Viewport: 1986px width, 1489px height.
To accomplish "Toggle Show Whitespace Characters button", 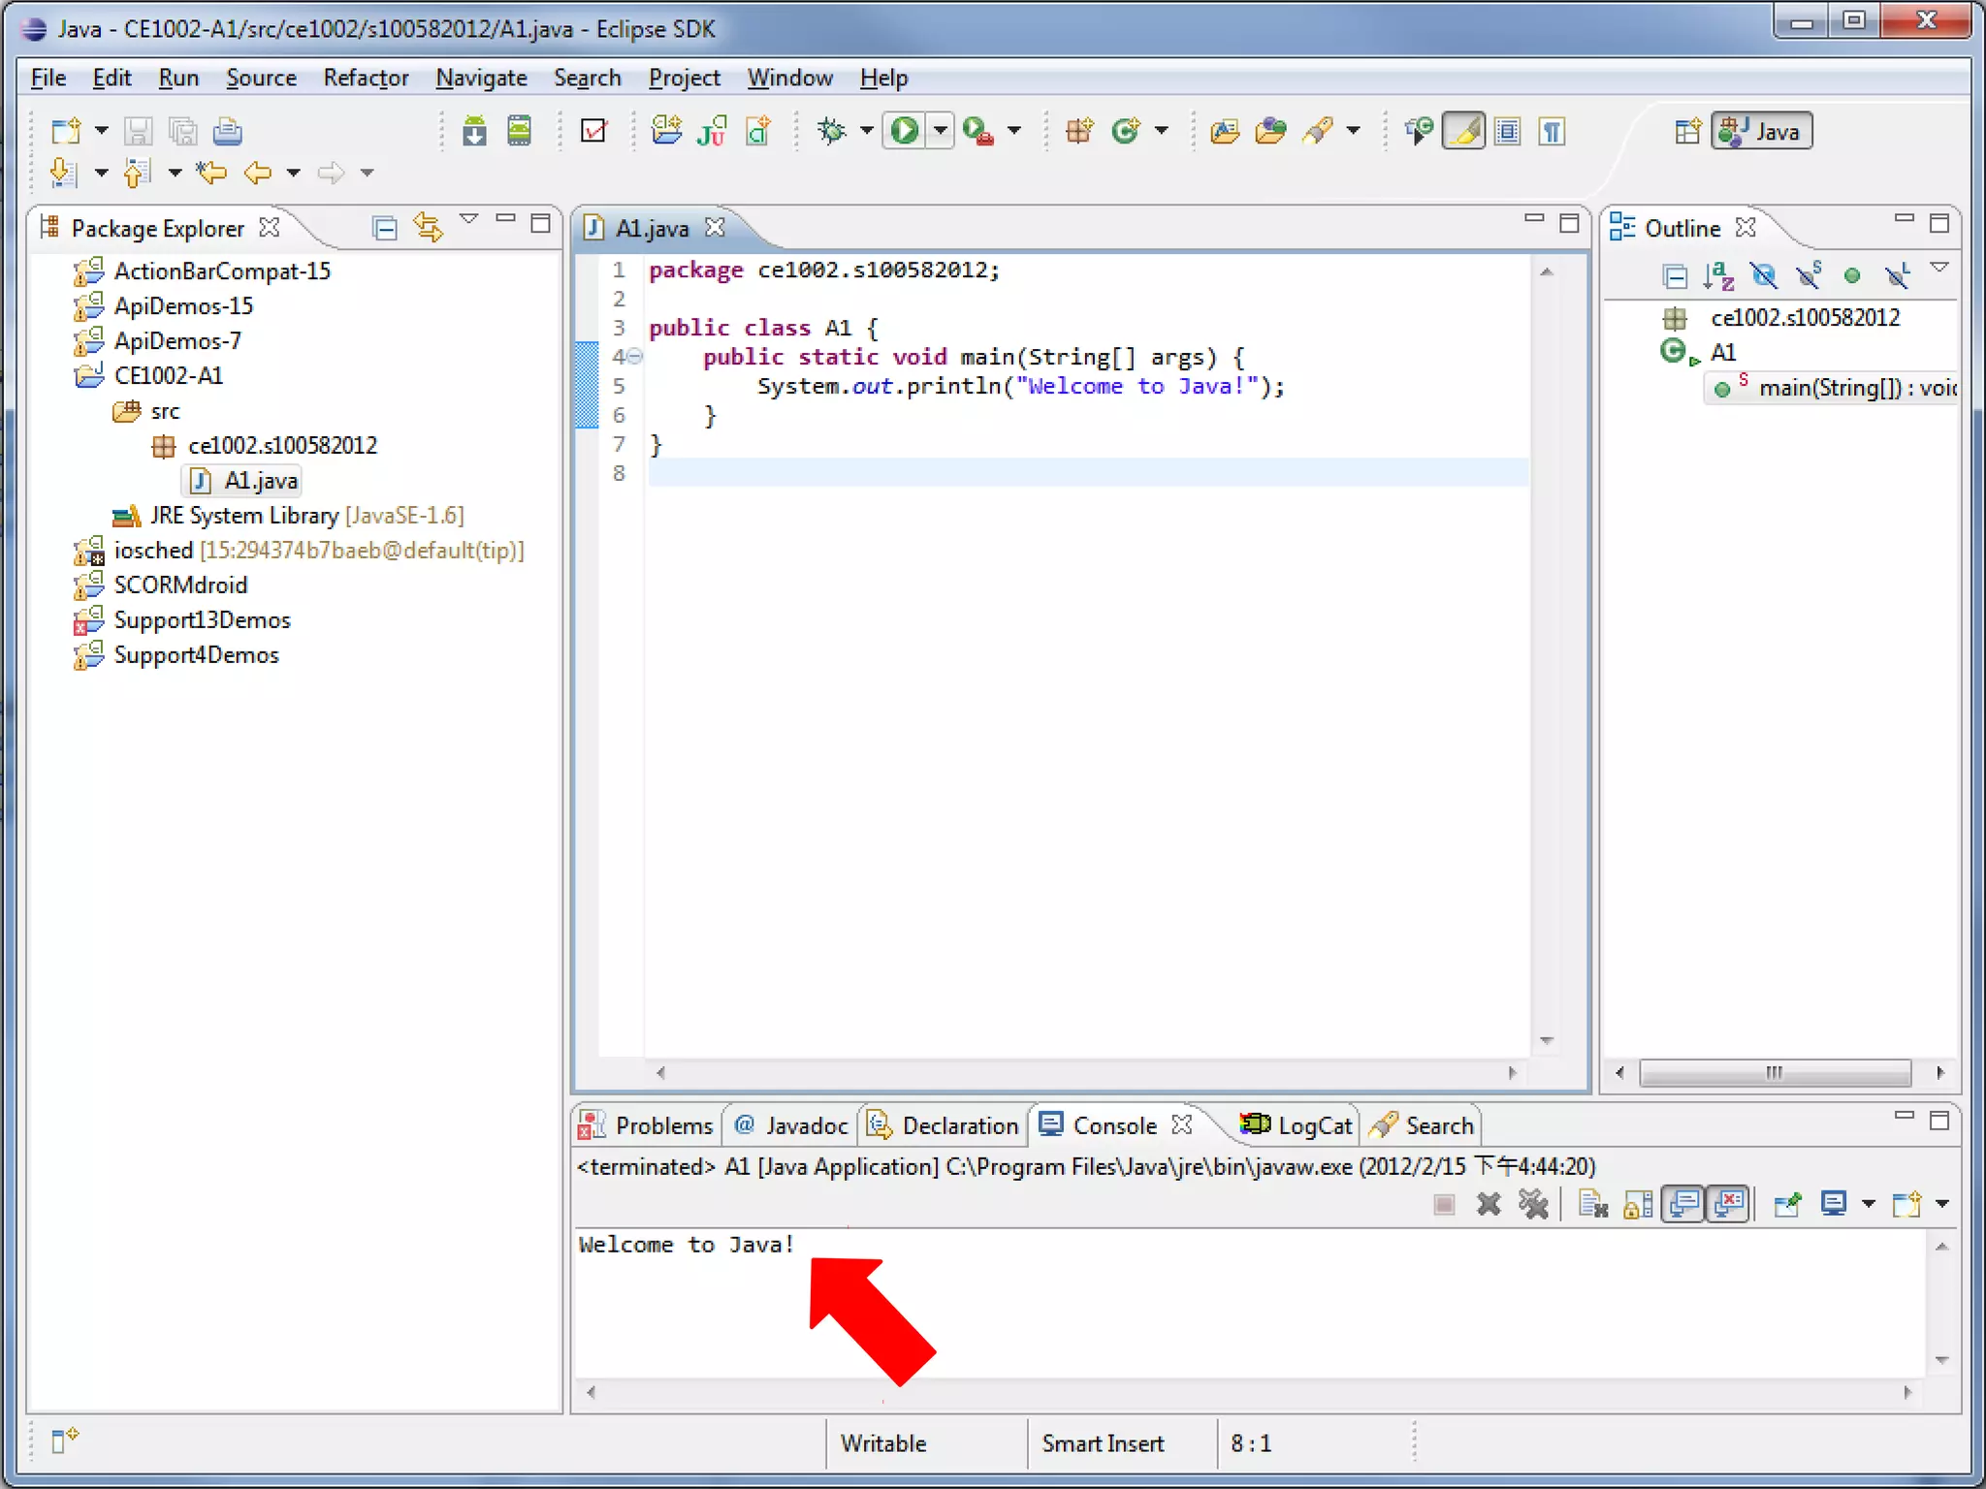I will [x=1553, y=131].
